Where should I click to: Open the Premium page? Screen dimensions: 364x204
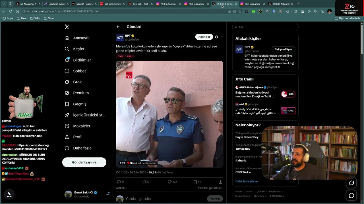click(x=76, y=93)
